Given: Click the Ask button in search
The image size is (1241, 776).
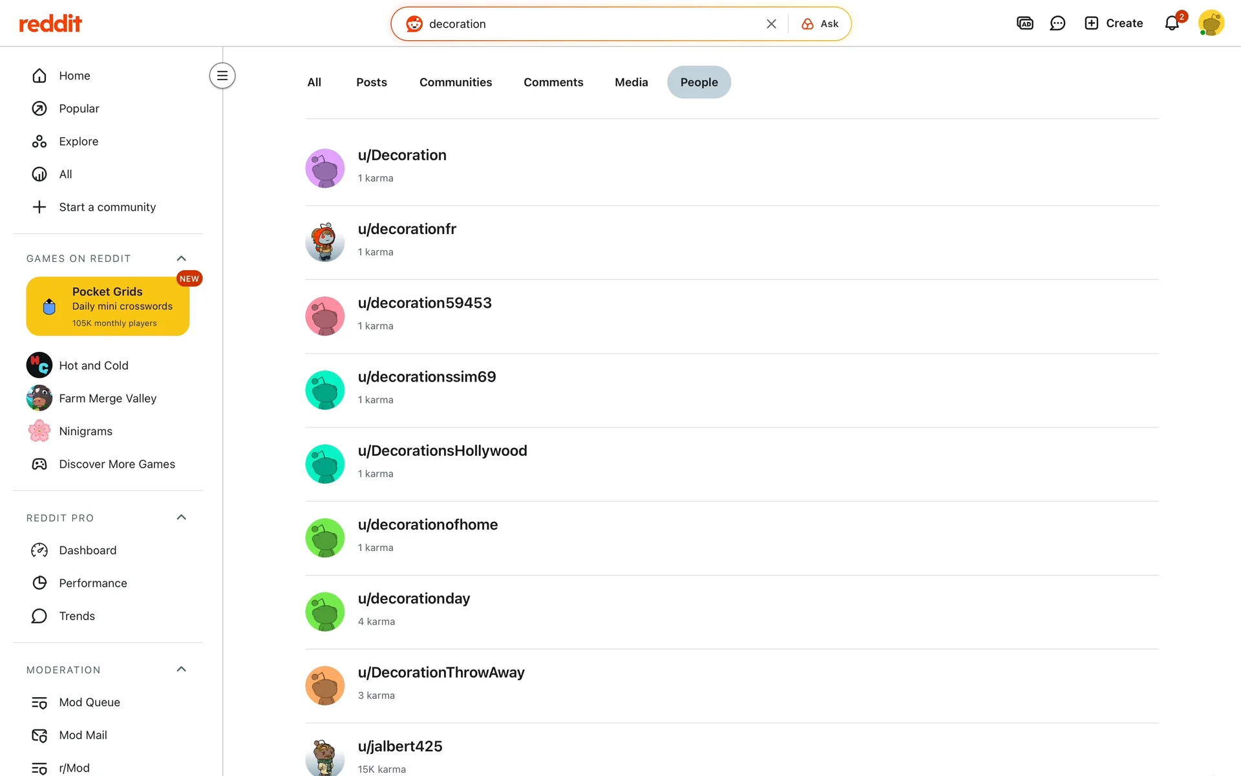Looking at the screenshot, I should click(820, 24).
